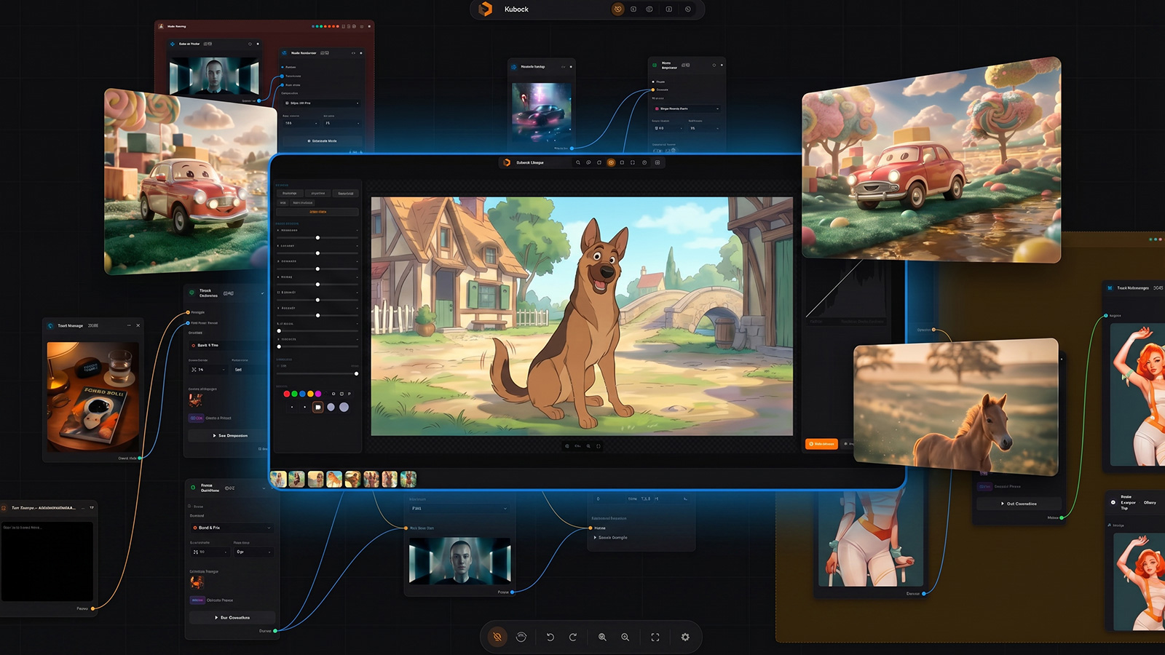Click the man portrait thumbnail below the editor
Viewport: 1165px width, 655px height.
pyautogui.click(x=460, y=560)
